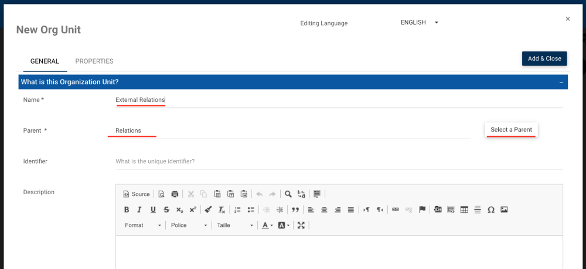Click the Paste as plain text icon
The height and width of the screenshot is (269, 586).
pos(231,194)
